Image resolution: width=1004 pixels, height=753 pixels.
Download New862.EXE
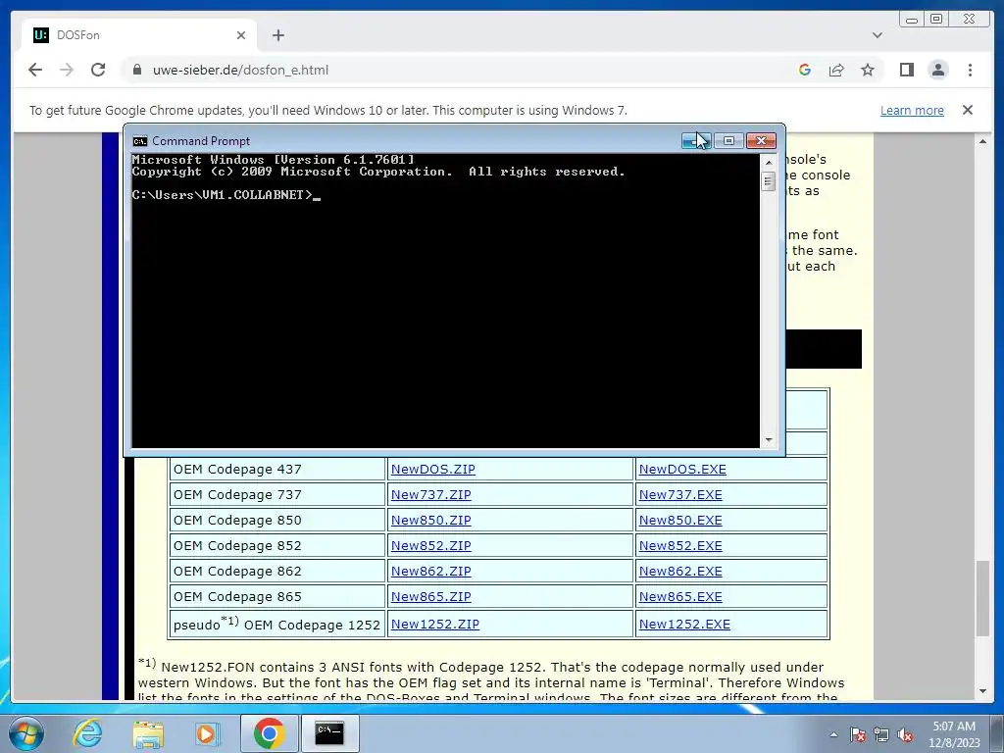[680, 572]
